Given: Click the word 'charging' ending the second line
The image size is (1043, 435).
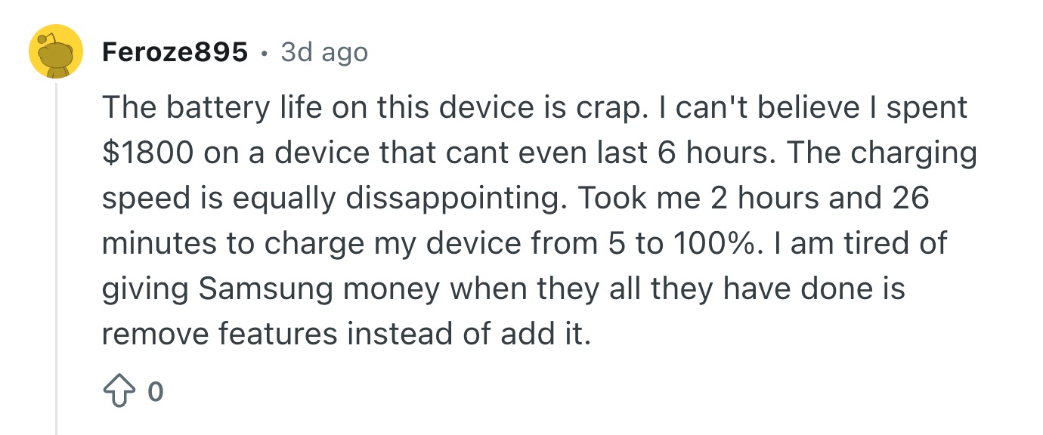Looking at the screenshot, I should (914, 153).
